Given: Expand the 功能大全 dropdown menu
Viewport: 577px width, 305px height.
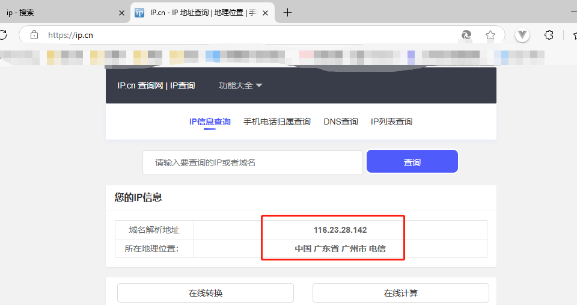Looking at the screenshot, I should tap(240, 85).
